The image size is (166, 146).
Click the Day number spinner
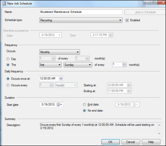click(53, 59)
